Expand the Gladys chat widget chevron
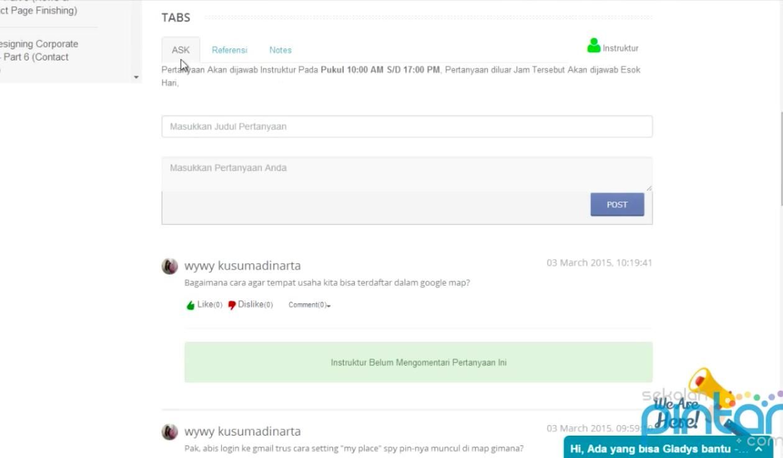The width and height of the screenshot is (783, 458). pos(759,449)
